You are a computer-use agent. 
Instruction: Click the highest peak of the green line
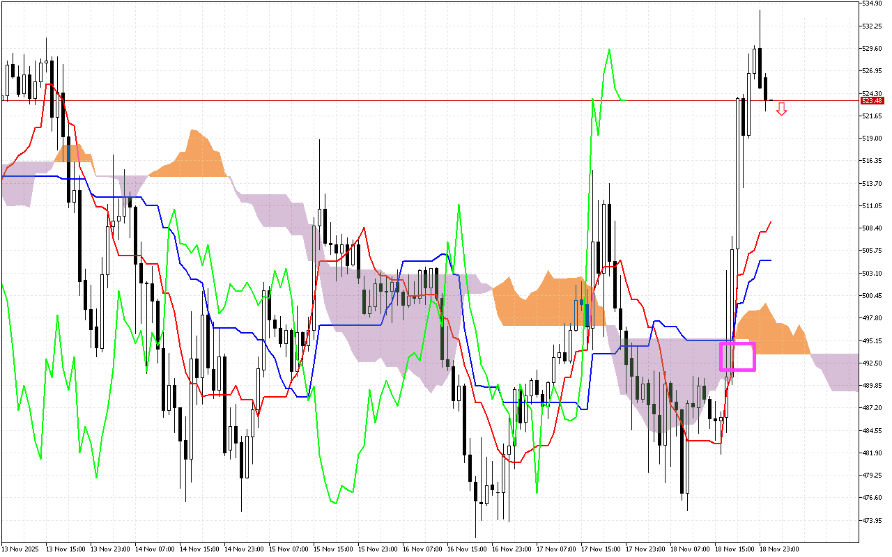pos(610,49)
